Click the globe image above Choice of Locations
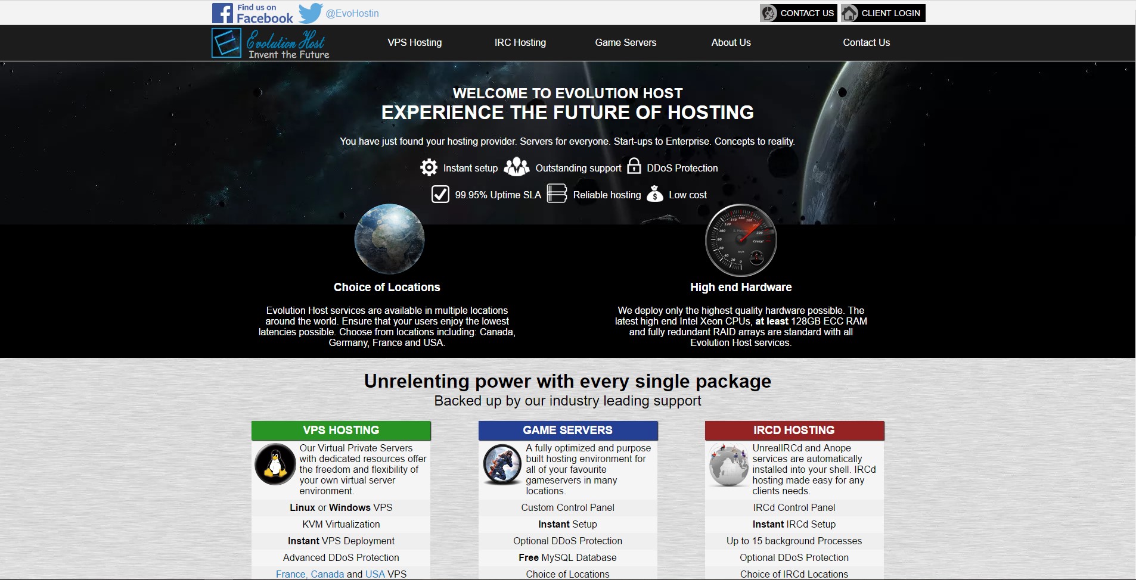 click(390, 239)
